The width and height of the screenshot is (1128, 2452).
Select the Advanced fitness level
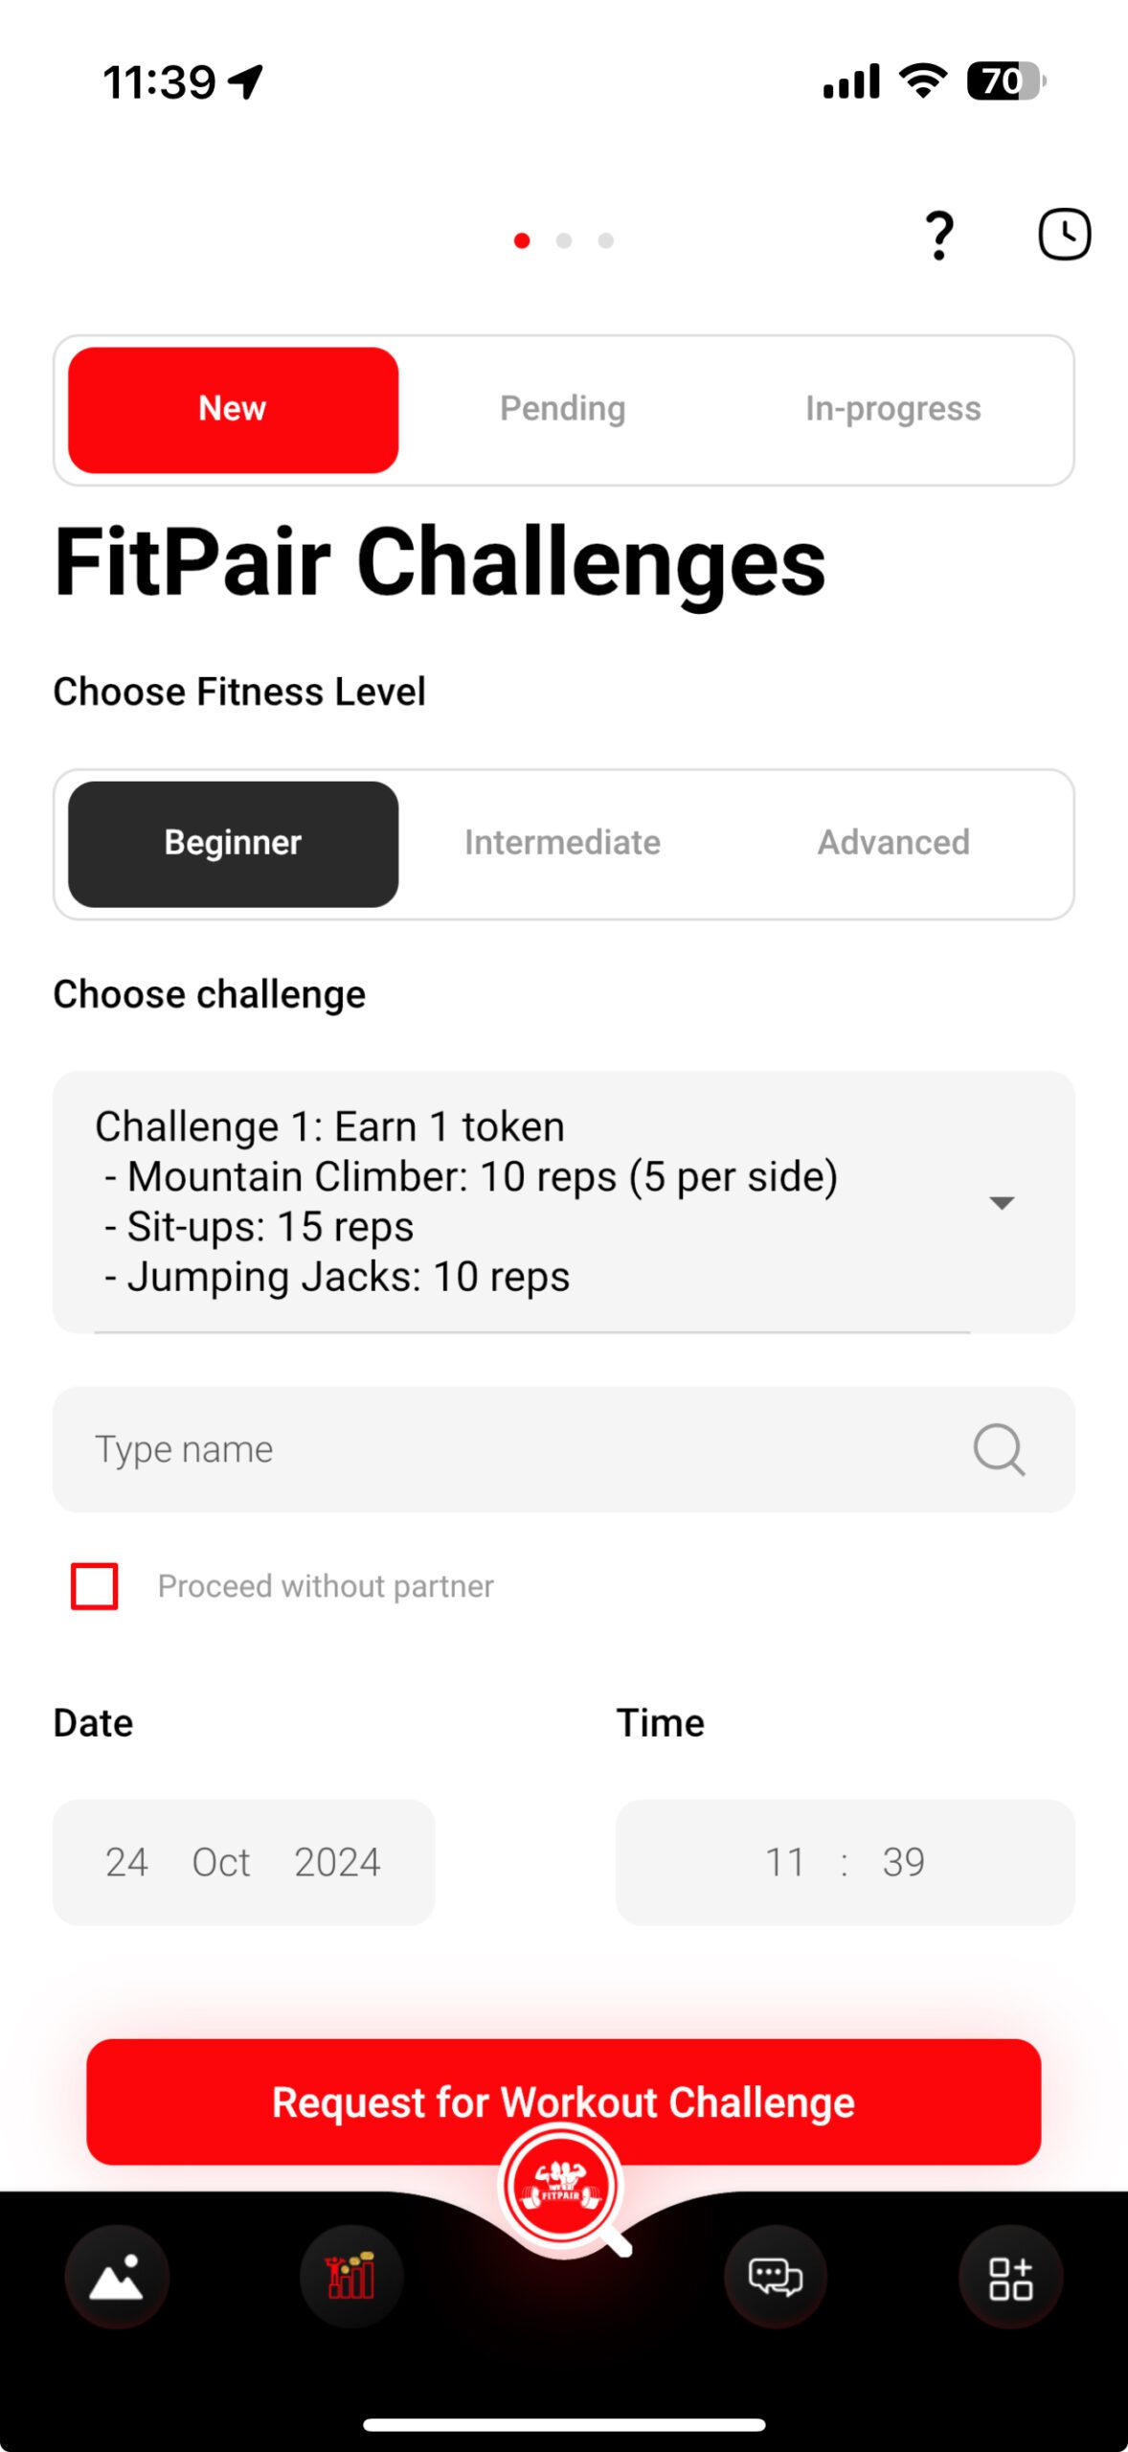(x=893, y=843)
